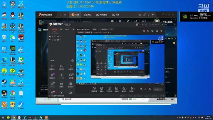Toggle lock on 全屏 1 source
Image resolution: width=213 pixels, height=120 pixels.
click(x=52, y=40)
